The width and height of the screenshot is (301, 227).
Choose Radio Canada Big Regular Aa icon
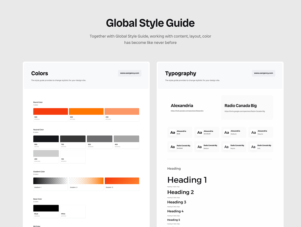227,147
